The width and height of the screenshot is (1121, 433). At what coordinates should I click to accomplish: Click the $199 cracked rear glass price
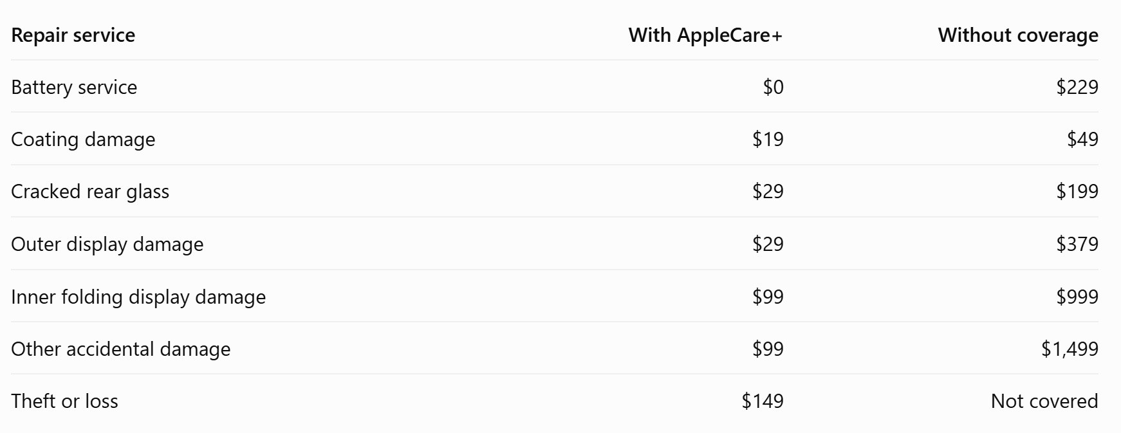click(x=1077, y=192)
